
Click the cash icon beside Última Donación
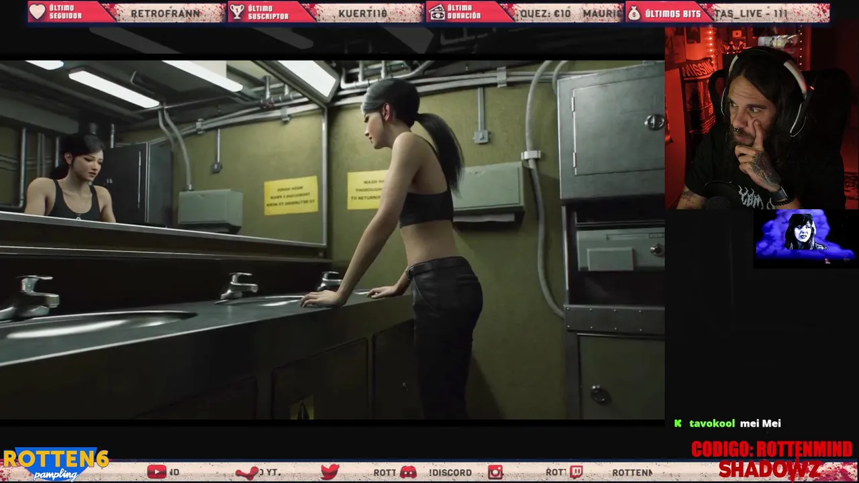pos(437,12)
